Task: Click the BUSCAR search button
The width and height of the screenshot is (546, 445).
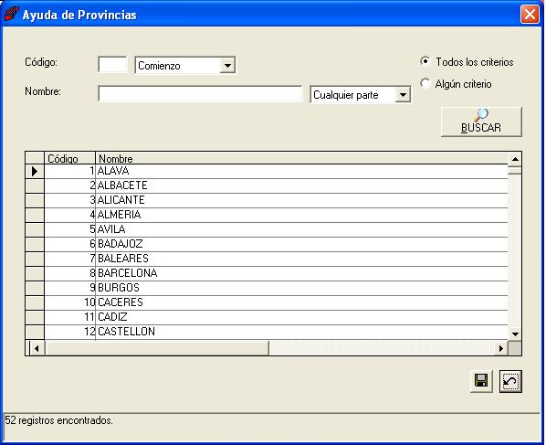Action: [481, 122]
